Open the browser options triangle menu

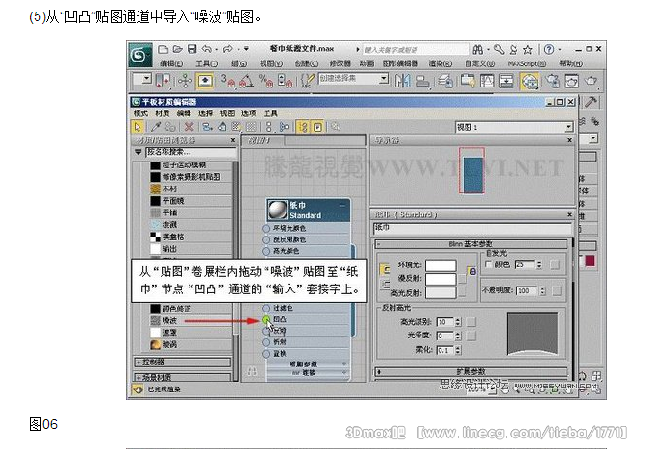pyautogui.click(x=139, y=152)
